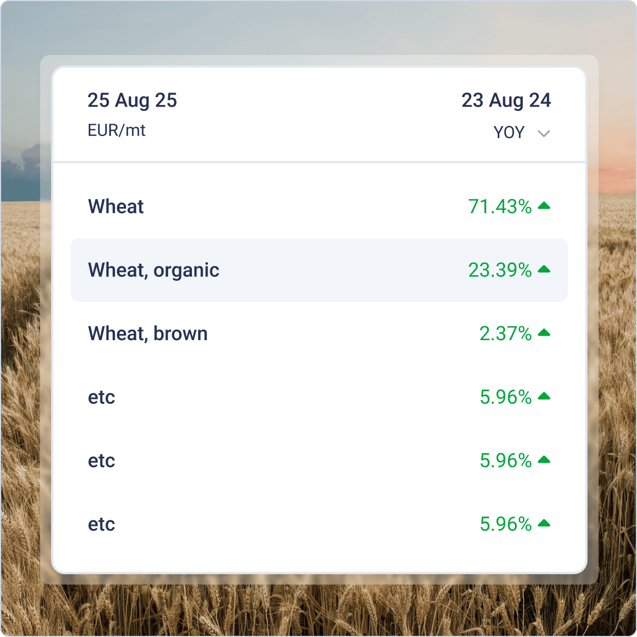Click the up arrow in the last etc row
637x637 pixels.
[544, 523]
